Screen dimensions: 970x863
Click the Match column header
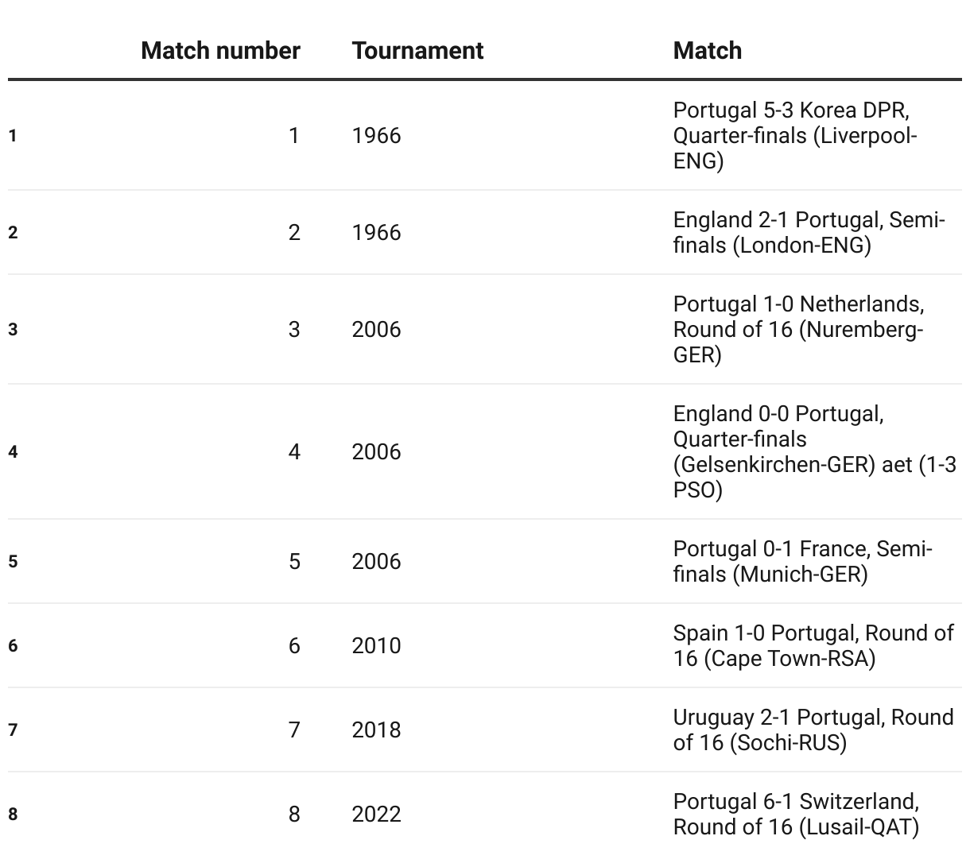tap(708, 50)
